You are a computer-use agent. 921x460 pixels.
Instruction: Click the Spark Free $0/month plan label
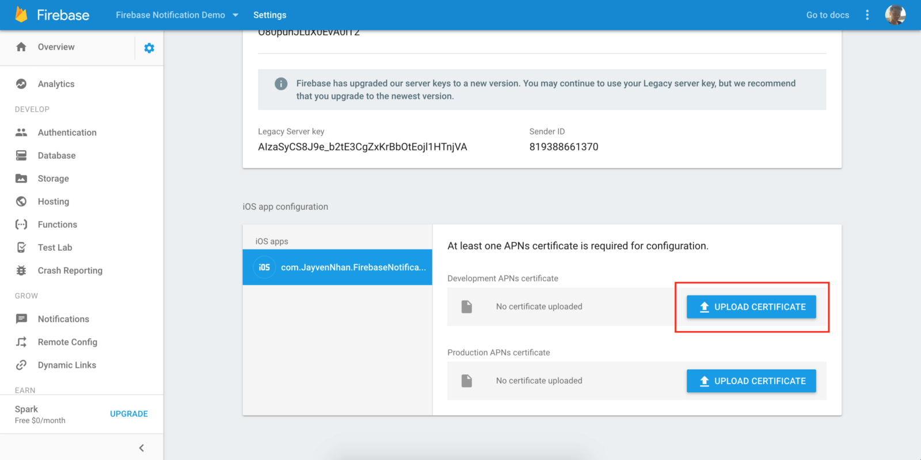(x=40, y=415)
